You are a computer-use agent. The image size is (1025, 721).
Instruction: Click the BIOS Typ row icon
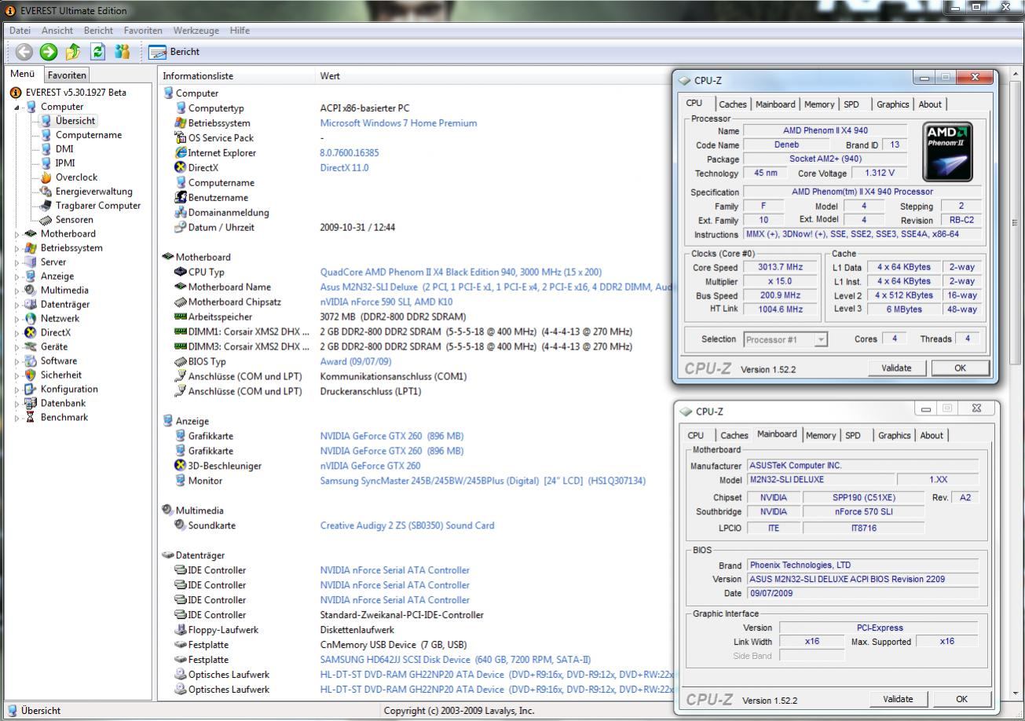[x=181, y=362]
